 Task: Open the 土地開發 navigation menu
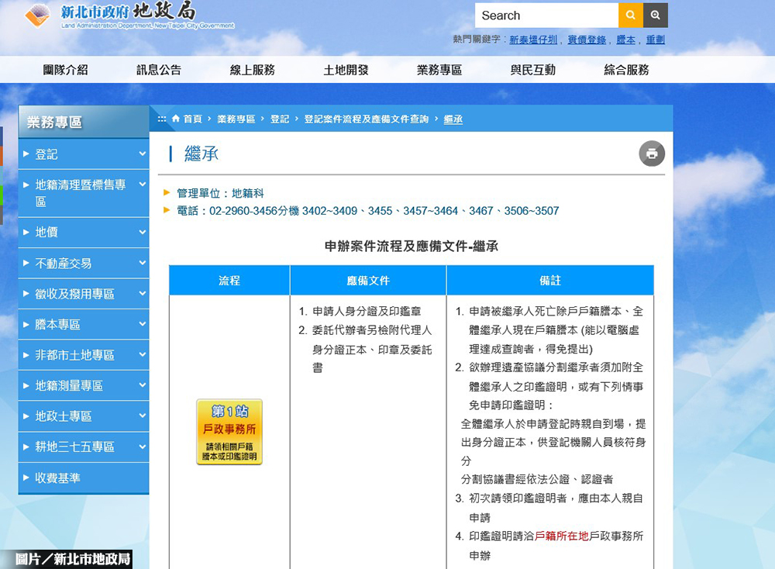pos(346,69)
